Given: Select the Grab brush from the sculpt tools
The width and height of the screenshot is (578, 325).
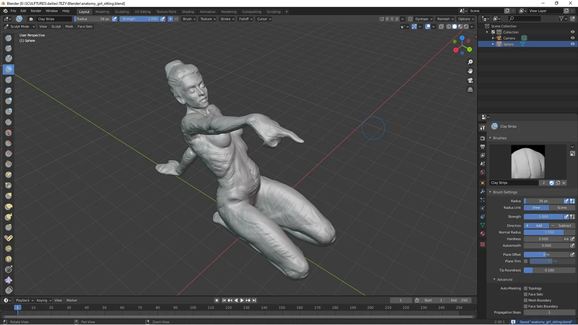Looking at the screenshot, I should coord(8,195).
